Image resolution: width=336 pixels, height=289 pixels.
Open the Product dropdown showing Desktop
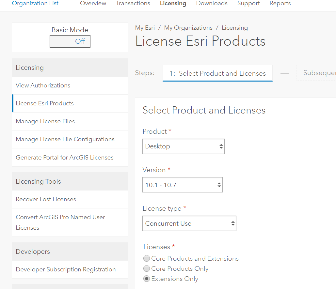pos(183,146)
